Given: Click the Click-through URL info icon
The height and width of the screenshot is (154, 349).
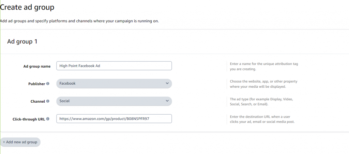Looking at the screenshot, I should [48, 119].
